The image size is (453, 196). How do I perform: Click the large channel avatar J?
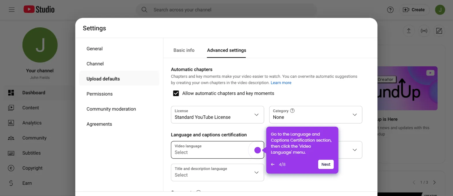point(40,45)
